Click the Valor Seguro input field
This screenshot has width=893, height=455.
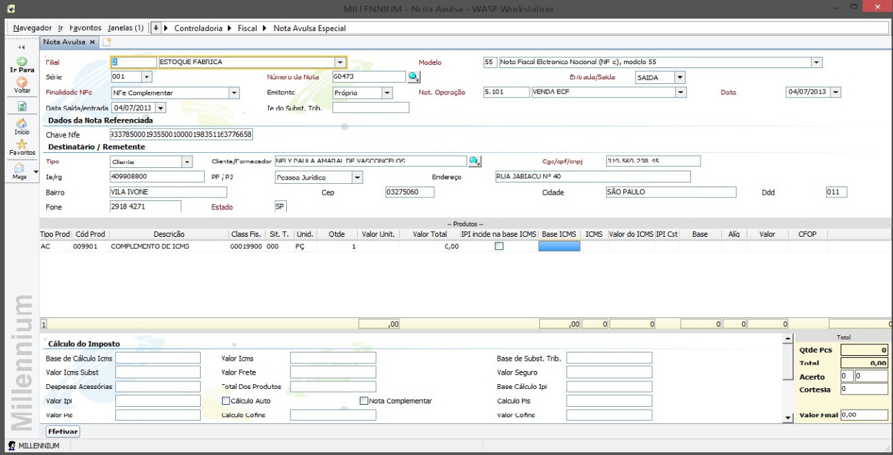(609, 372)
